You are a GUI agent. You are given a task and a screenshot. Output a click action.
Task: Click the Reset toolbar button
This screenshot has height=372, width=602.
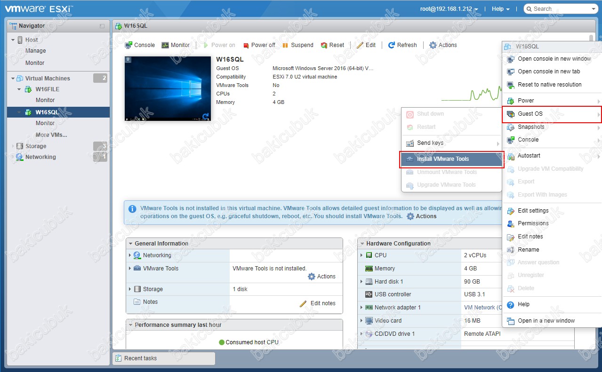point(333,45)
